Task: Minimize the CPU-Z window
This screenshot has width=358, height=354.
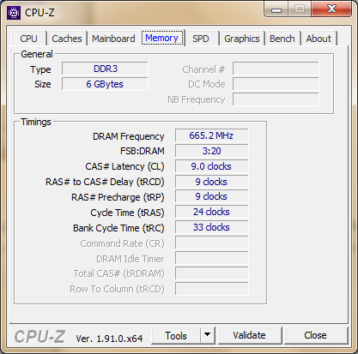Action: 276,9
